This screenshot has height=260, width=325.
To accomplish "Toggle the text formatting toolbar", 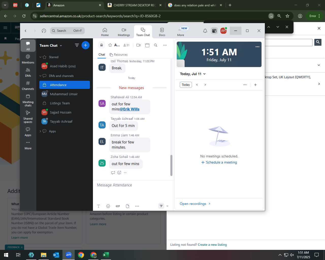I will [x=99, y=206].
